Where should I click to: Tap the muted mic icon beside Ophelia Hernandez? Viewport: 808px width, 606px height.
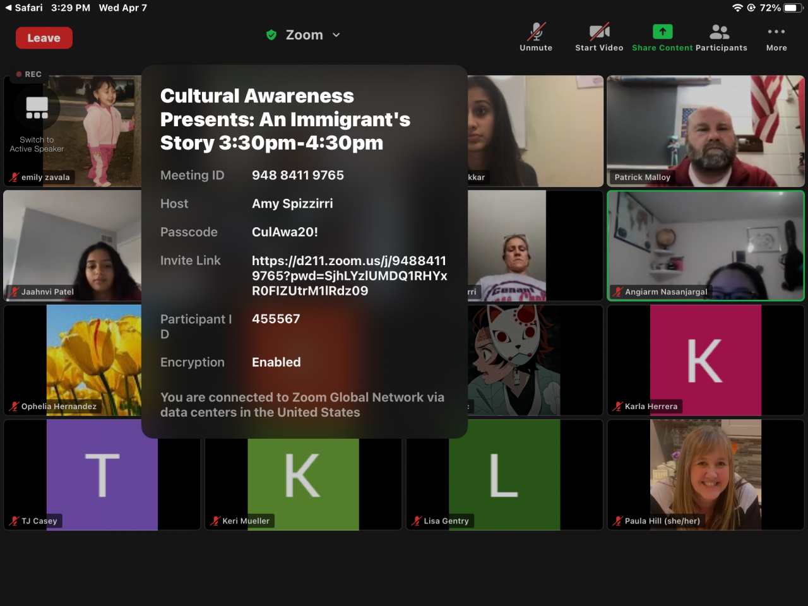pos(15,407)
